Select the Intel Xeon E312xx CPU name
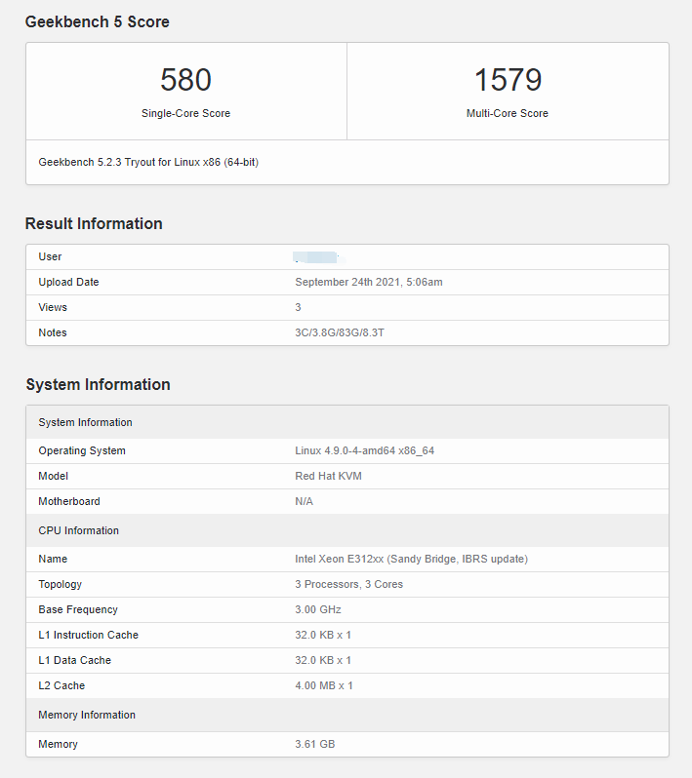Viewport: 692px width, 778px height. pos(411,559)
